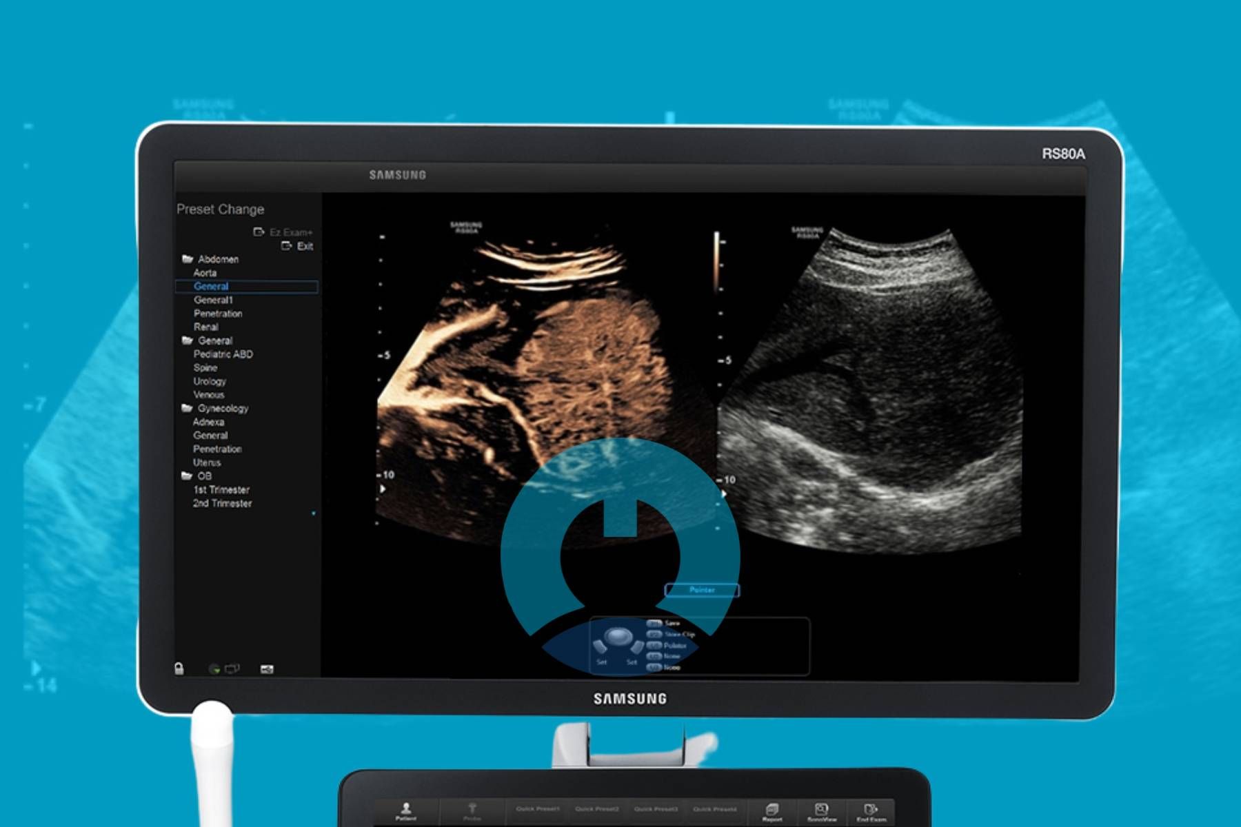Screen dimensions: 1241x827
Task: Select the Adnexa preset
Action: (208, 422)
